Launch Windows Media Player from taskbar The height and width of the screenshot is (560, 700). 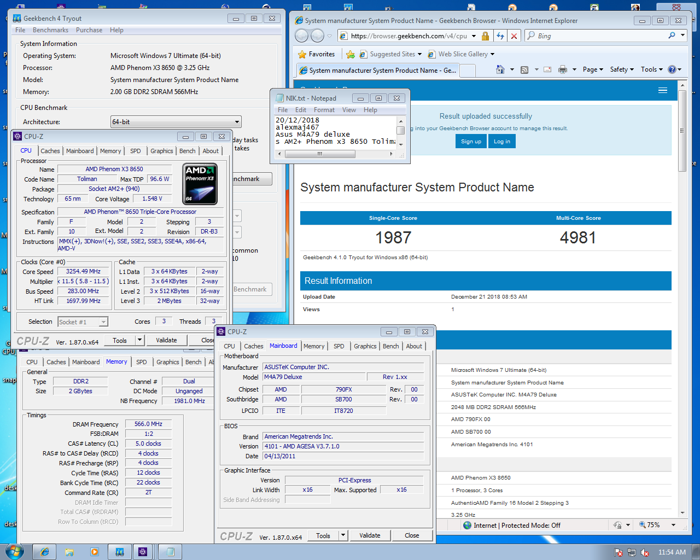[x=95, y=552]
